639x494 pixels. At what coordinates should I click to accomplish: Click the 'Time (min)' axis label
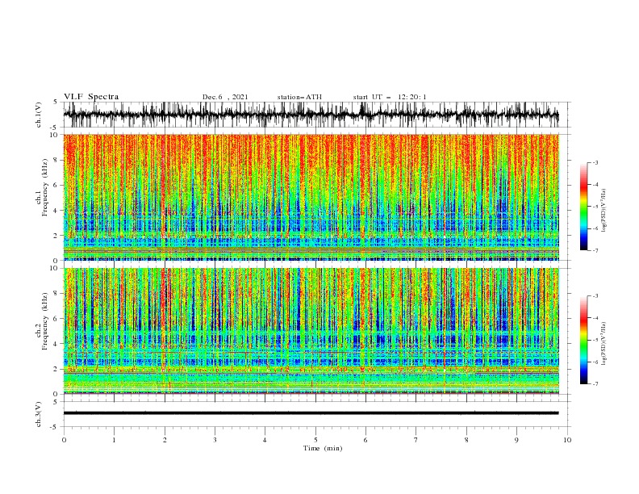(x=323, y=448)
